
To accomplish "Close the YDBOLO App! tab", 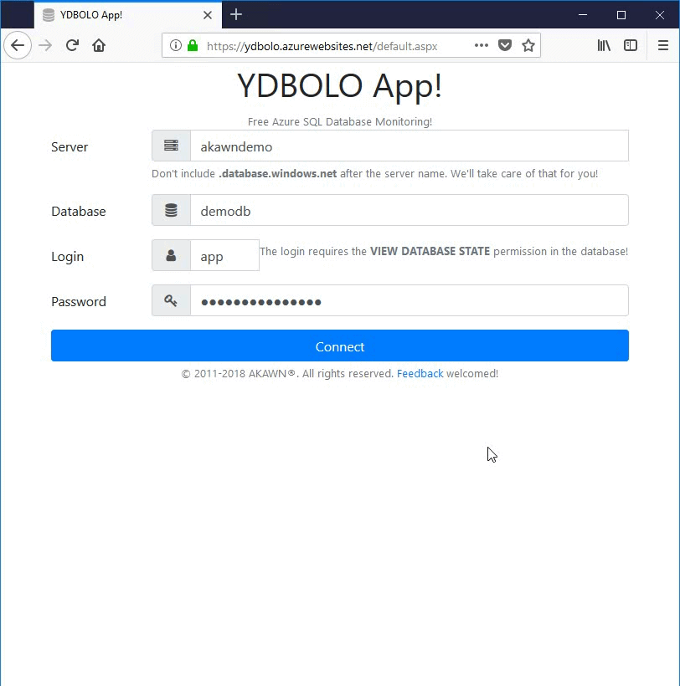I will click(x=208, y=15).
